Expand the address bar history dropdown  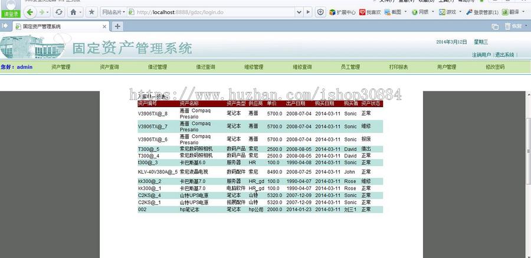point(299,12)
